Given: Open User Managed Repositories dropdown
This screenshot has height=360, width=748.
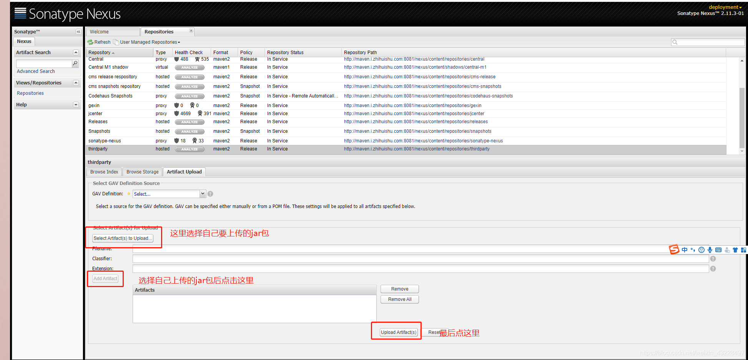Looking at the screenshot, I should click(x=147, y=42).
